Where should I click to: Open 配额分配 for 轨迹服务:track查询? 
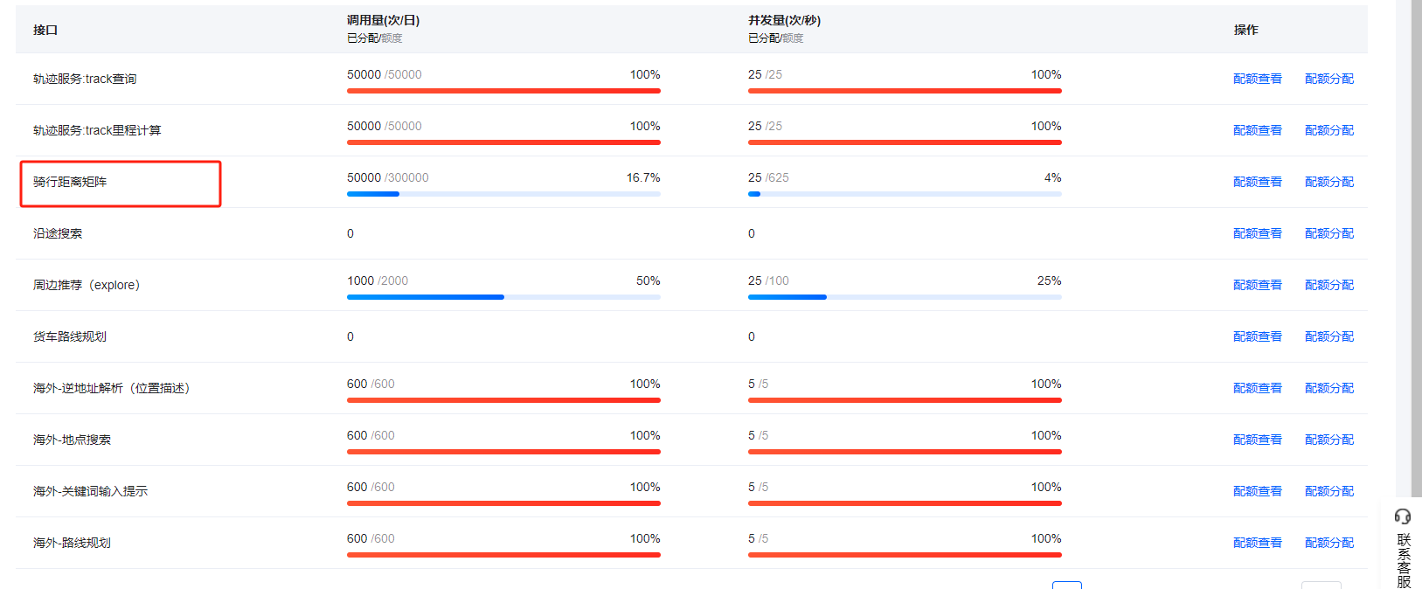click(1328, 79)
